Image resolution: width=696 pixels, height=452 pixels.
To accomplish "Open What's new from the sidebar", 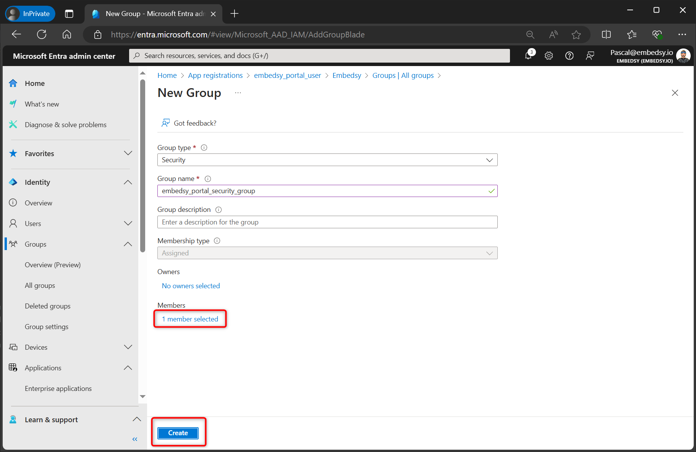I will pos(42,104).
